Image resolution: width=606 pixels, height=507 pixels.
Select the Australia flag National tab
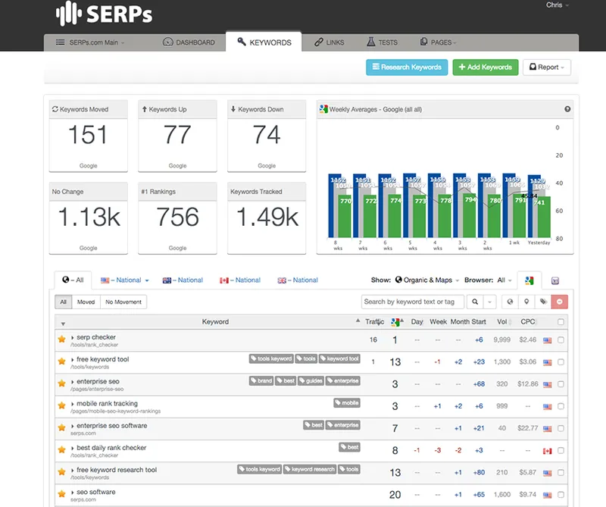(x=183, y=280)
